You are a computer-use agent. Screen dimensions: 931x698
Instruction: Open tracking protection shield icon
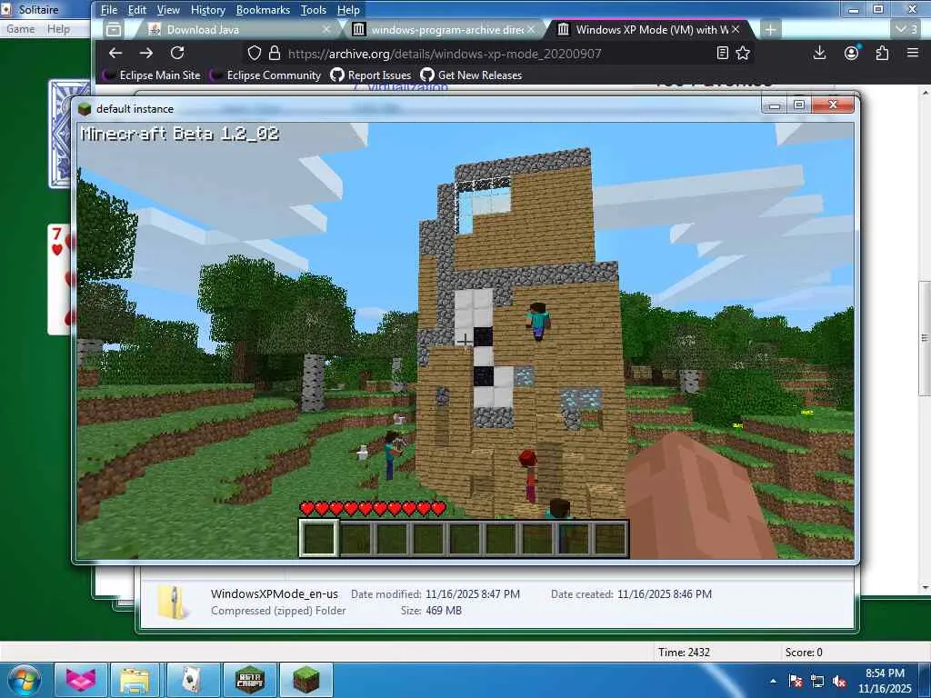[x=255, y=54]
